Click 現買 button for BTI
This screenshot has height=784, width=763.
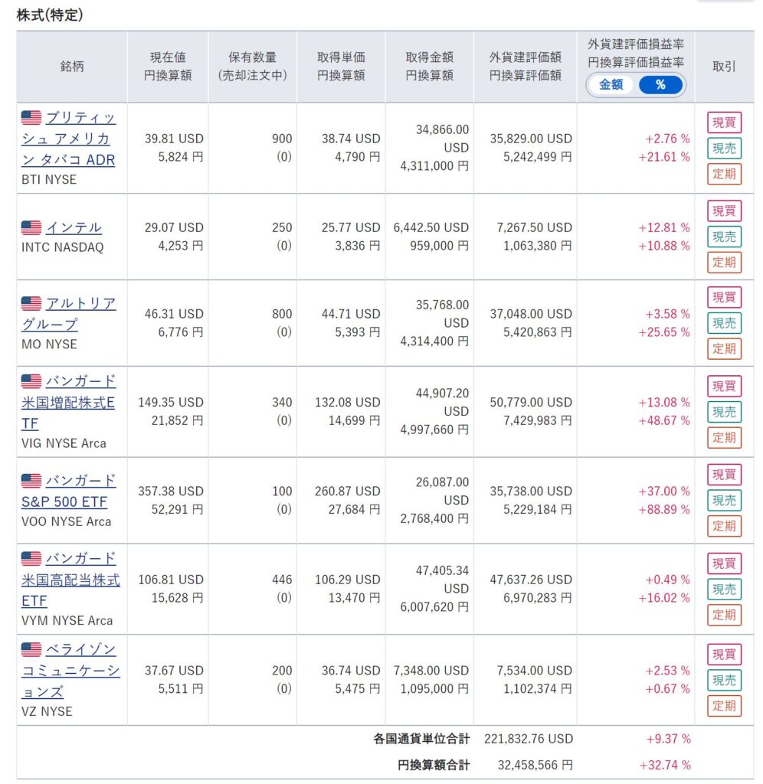click(724, 122)
